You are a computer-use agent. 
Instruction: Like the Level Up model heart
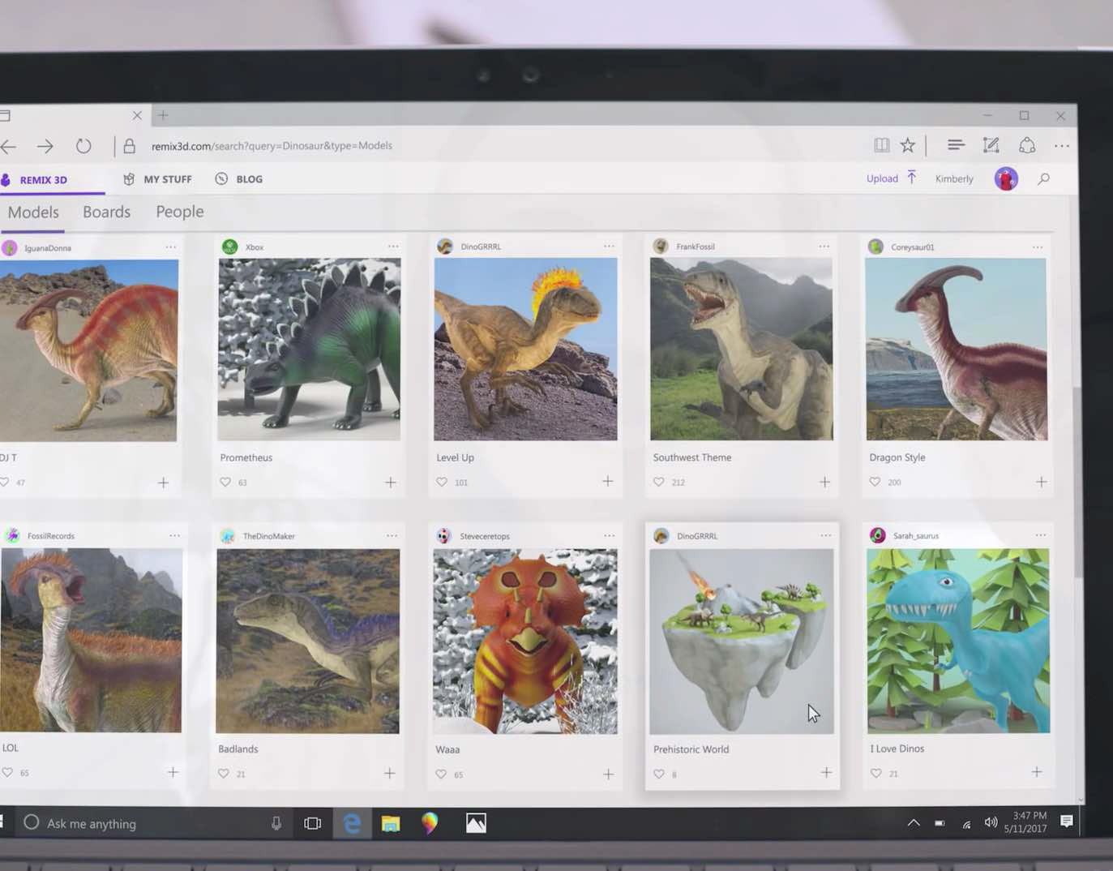pos(442,482)
